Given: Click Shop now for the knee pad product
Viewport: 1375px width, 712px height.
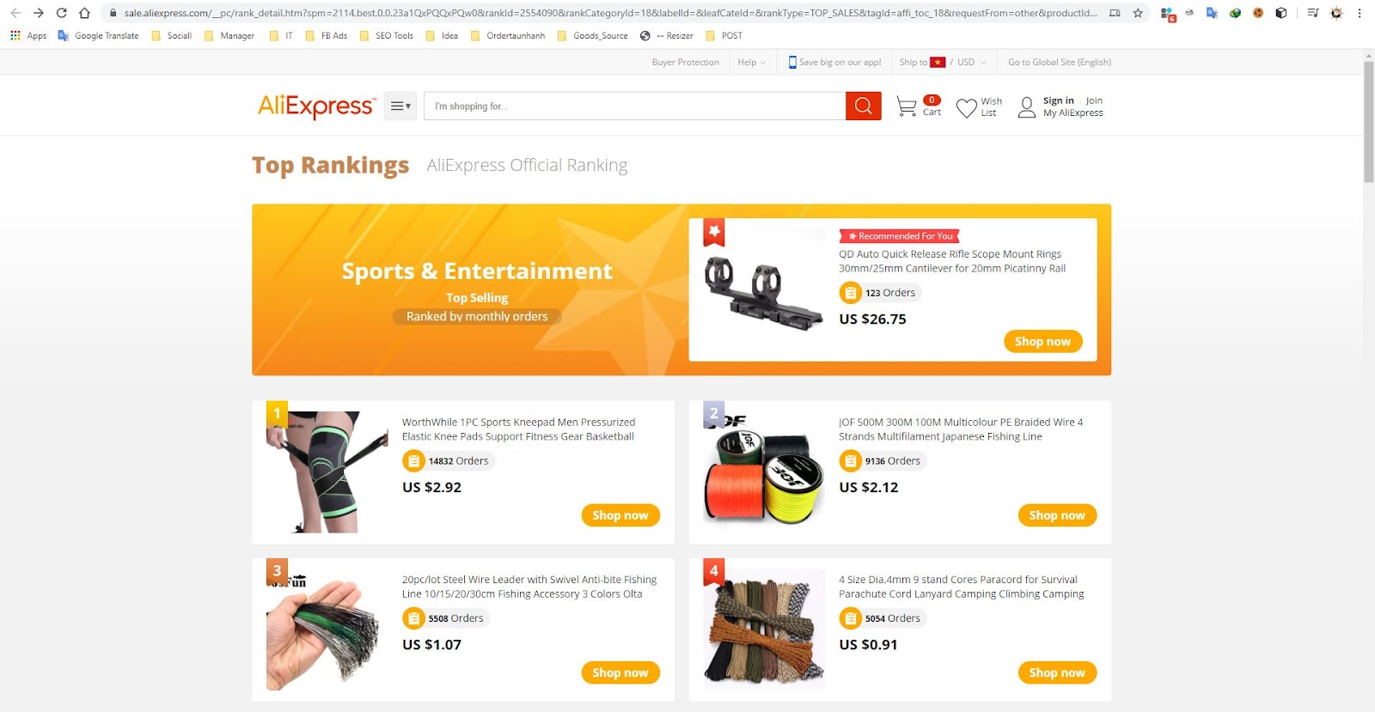Looking at the screenshot, I should (x=620, y=515).
